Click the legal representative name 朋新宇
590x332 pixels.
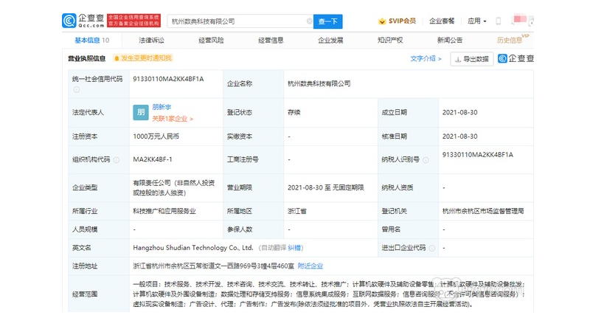[x=162, y=107]
